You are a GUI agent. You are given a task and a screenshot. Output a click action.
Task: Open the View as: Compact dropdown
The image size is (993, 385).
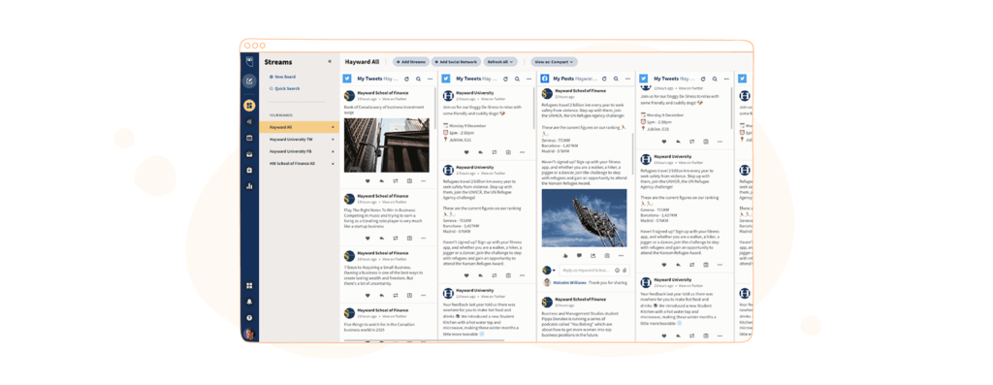[x=554, y=62]
